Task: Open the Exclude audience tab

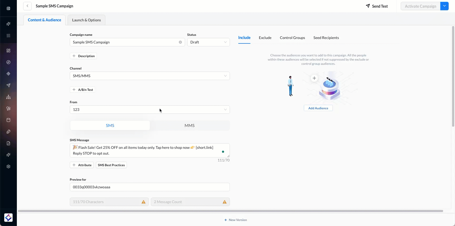Action: (265, 38)
